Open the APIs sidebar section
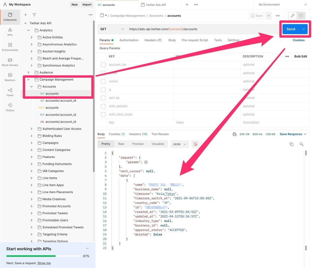Screen dimensions: 312x268 (x=10, y=32)
